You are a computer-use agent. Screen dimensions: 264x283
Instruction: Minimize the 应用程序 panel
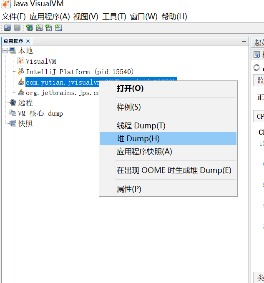coord(244,41)
